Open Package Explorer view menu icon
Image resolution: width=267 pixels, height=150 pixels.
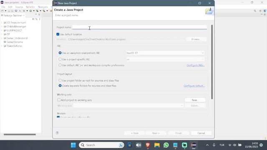point(40,19)
